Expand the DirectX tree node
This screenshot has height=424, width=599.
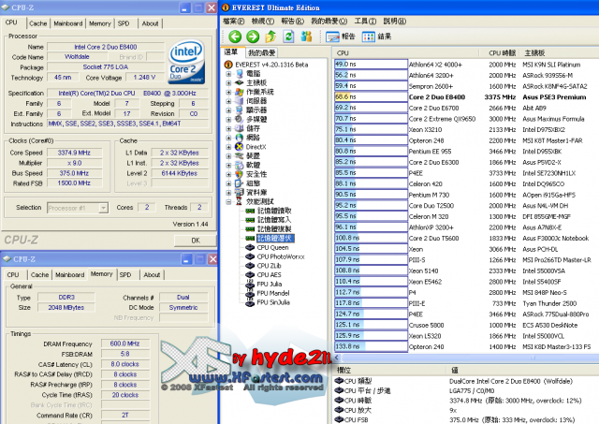[x=228, y=147]
